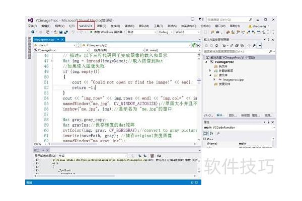This screenshot has width=302, height=201.
Task: Close the Properties panel
Action: click(x=273, y=122)
